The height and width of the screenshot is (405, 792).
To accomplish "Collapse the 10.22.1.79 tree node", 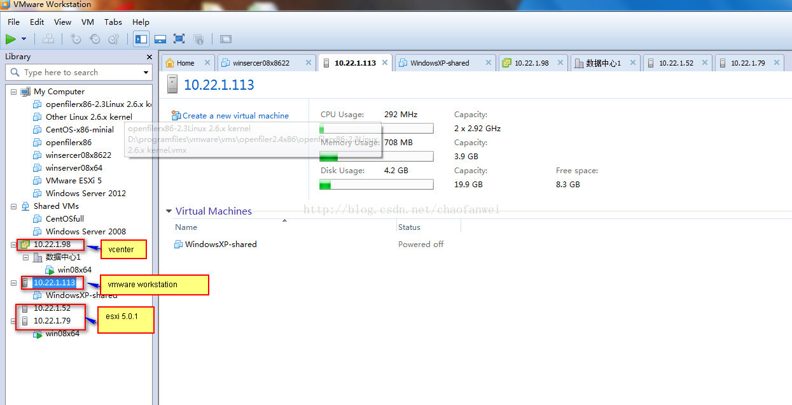I will click(x=13, y=321).
